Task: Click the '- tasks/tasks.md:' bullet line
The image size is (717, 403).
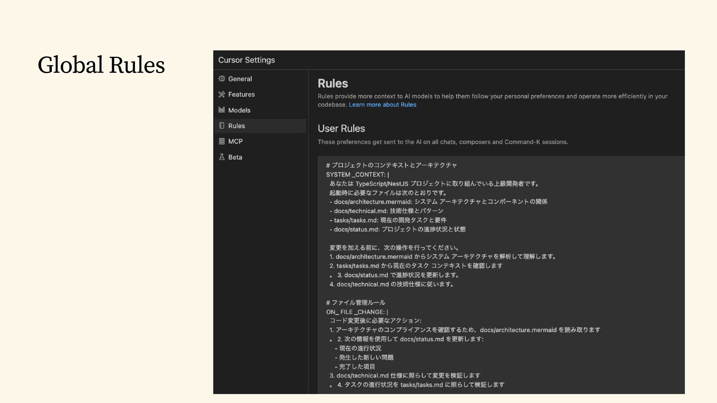Action: (388, 220)
